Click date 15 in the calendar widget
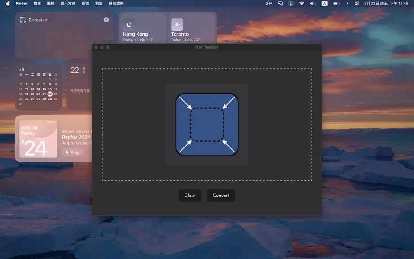The height and width of the screenshot is (259, 414). click(x=50, y=89)
